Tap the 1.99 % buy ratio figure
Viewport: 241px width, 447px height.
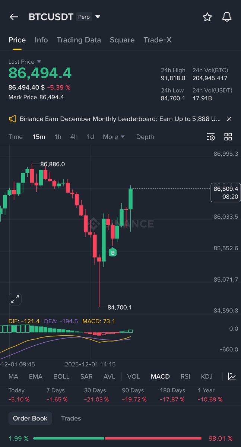pyautogui.click(x=18, y=438)
